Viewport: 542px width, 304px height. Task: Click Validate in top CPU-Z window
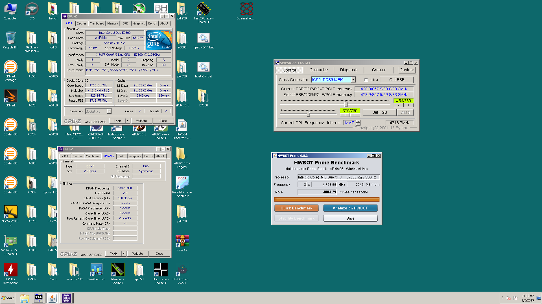coord(141,121)
